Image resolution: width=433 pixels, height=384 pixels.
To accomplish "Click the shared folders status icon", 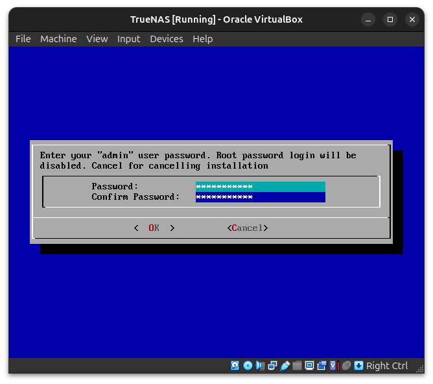I will [297, 366].
